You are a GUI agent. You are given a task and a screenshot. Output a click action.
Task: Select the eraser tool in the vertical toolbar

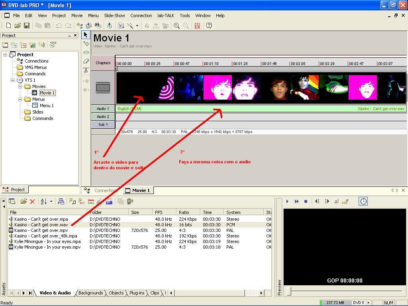pyautogui.click(x=86, y=61)
